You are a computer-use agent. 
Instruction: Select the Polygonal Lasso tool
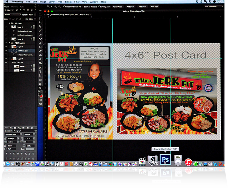pos(40,19)
